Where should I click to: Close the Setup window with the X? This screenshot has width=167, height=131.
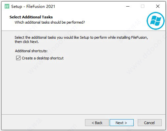click(158, 6)
